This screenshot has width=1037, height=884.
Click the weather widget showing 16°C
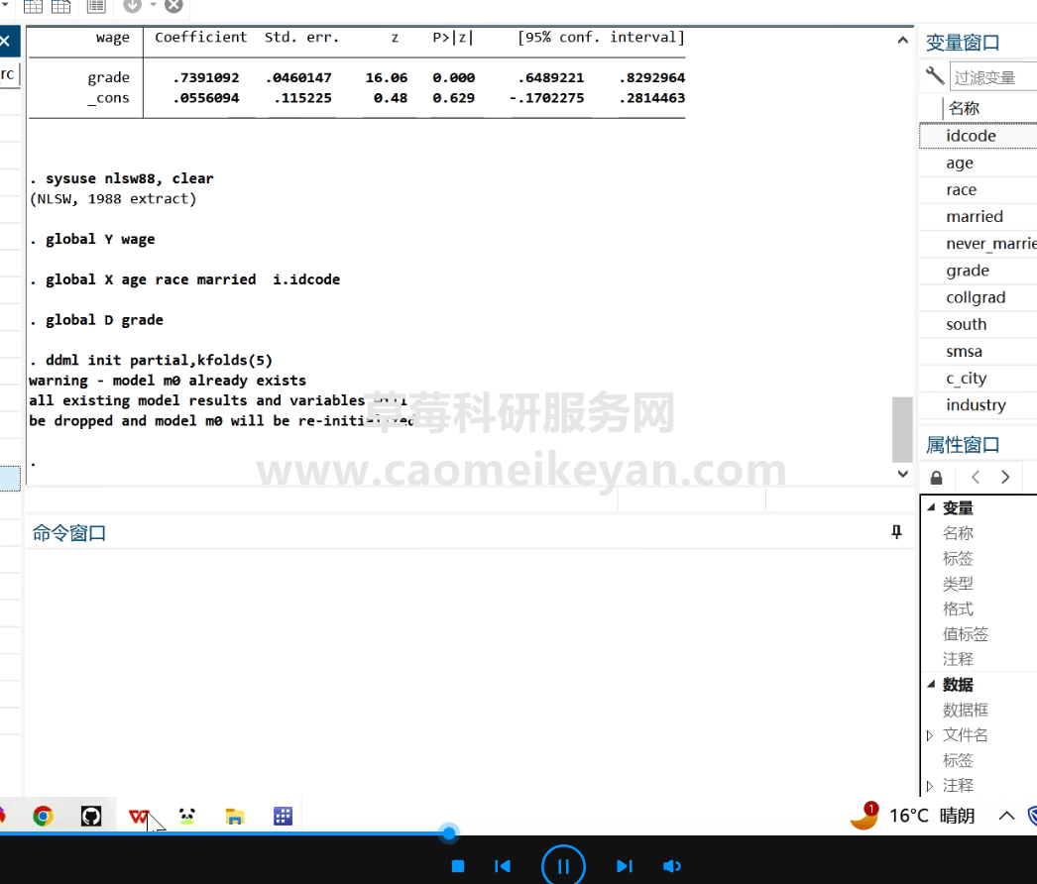click(x=913, y=816)
